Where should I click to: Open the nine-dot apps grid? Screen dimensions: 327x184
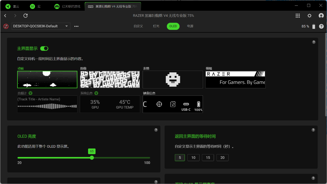pyautogui.click(x=298, y=16)
